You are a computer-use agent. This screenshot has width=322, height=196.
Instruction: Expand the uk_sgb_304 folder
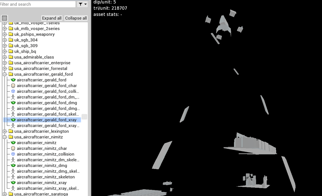coord(5,40)
